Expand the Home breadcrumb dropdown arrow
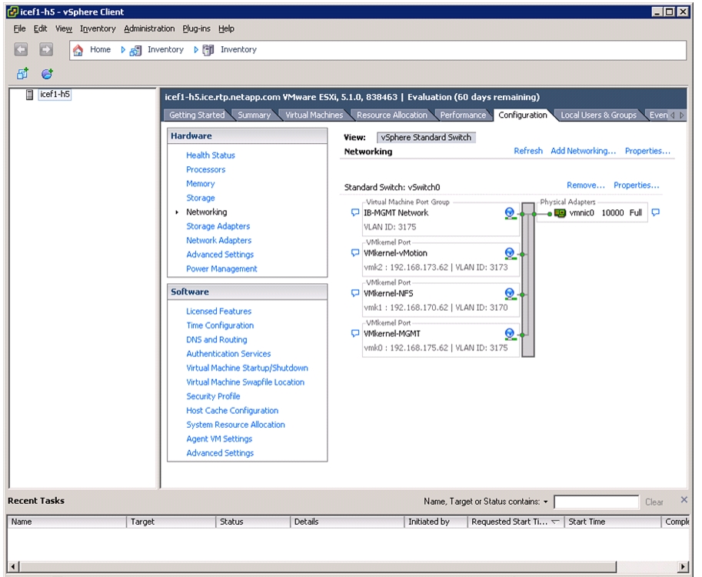 pyautogui.click(x=123, y=50)
